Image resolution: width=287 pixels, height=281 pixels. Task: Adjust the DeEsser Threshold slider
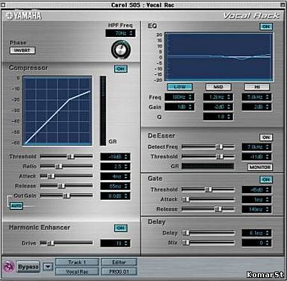pos(208,156)
